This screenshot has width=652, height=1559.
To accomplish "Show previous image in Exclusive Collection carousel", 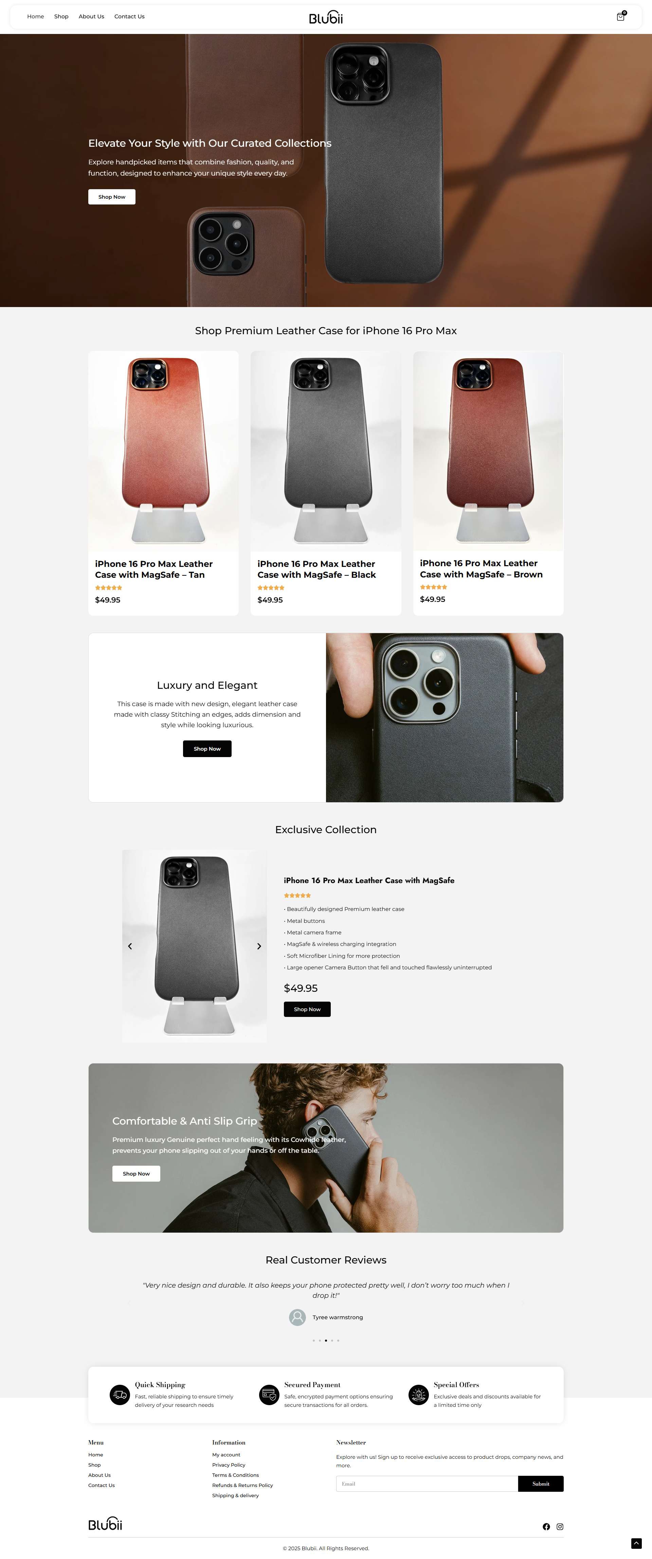I will (x=130, y=946).
